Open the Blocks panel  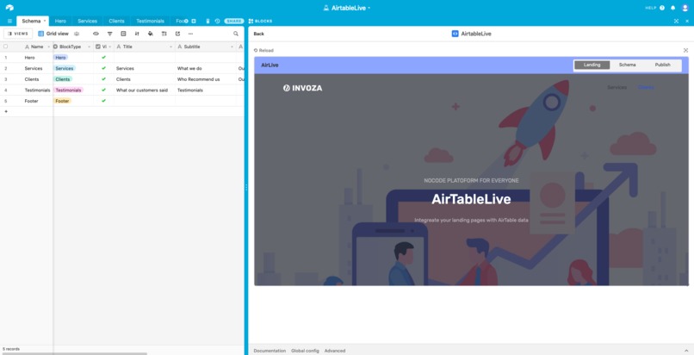coord(260,22)
